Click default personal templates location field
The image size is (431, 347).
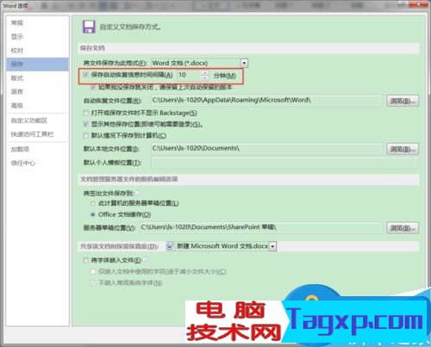[284, 163]
